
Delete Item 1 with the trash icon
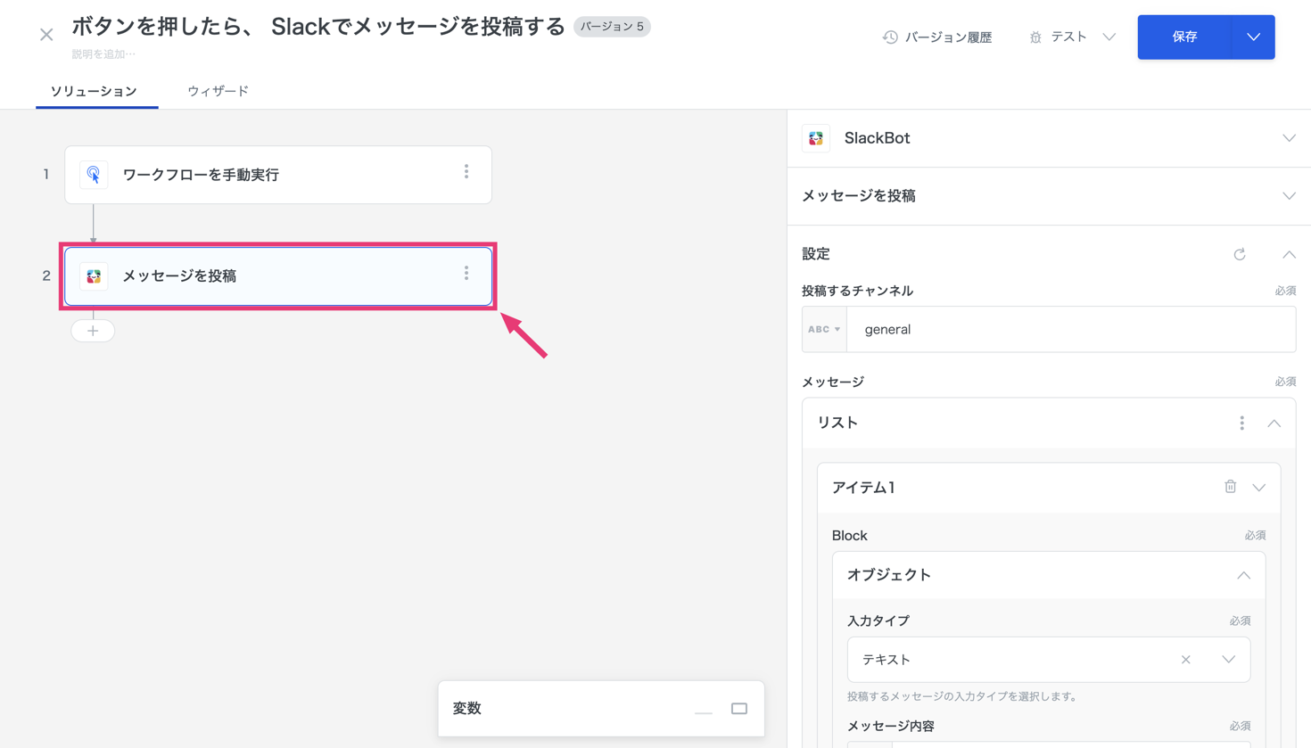[1230, 487]
